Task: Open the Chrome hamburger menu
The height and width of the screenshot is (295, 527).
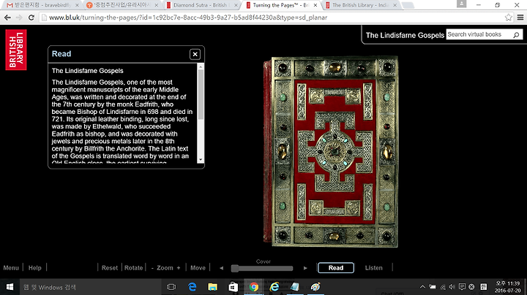Action: 520,18
